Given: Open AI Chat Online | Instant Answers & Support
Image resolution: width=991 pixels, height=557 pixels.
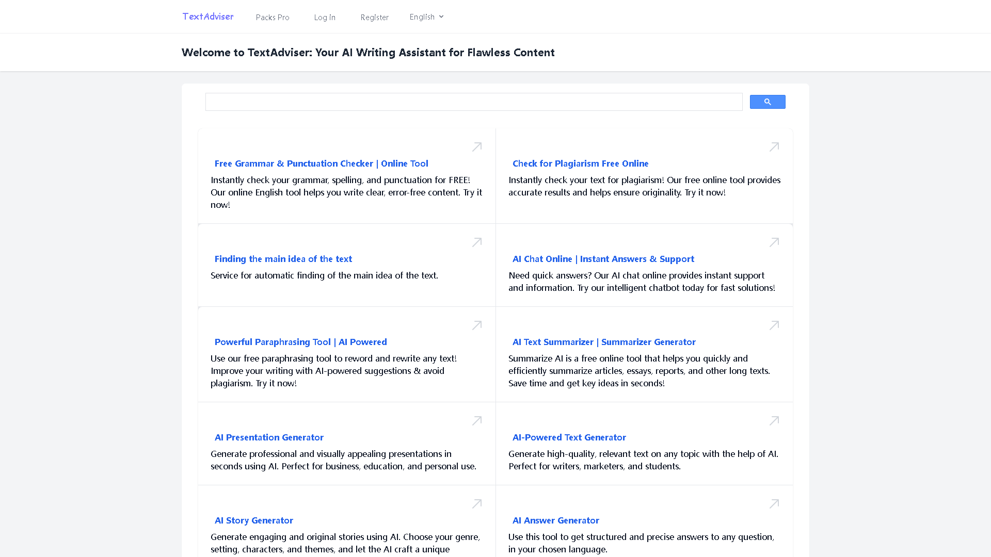Looking at the screenshot, I should (x=603, y=259).
